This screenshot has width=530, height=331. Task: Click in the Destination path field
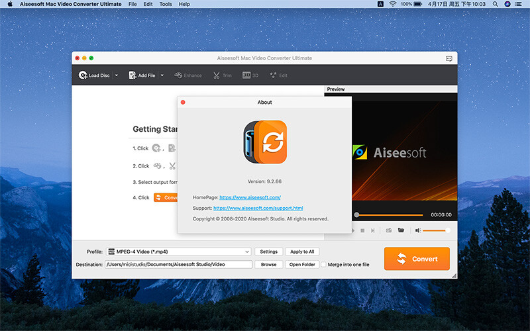(x=178, y=264)
